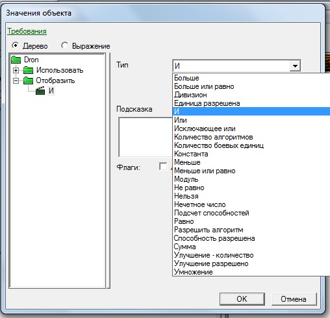Viewport: 330px width, 318px height.
Task: Choose Улучшение - количество option
Action: click(x=251, y=255)
